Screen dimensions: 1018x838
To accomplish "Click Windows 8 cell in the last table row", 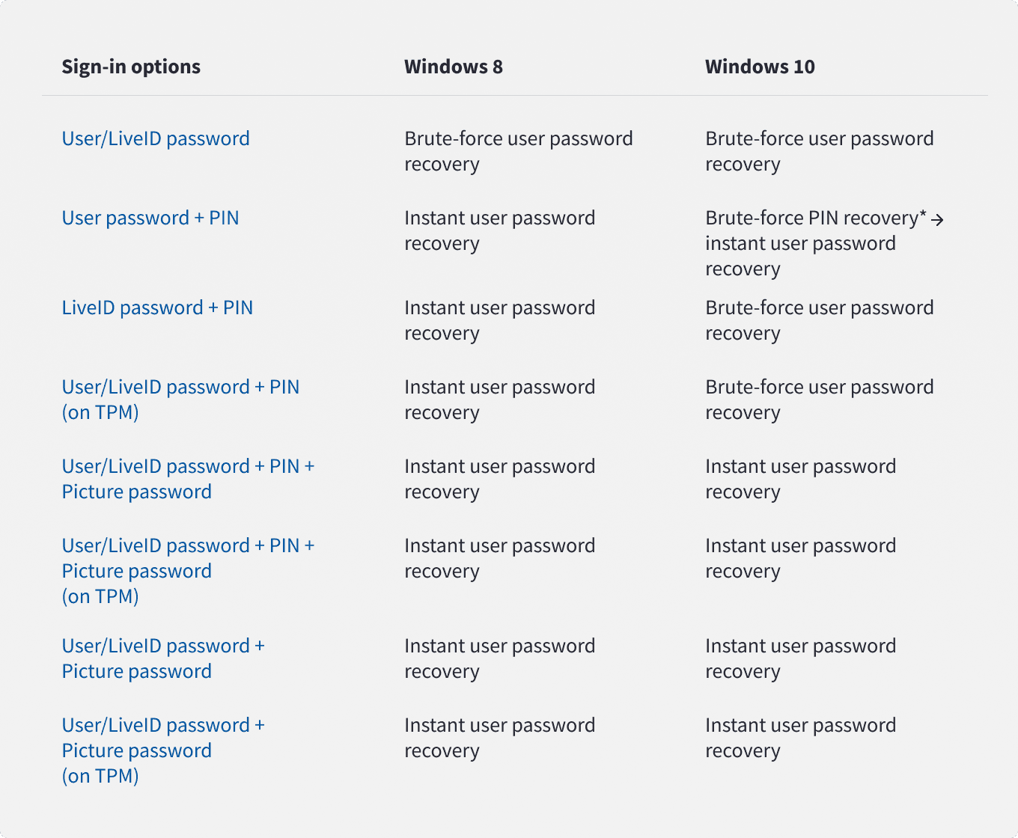I will coord(500,738).
